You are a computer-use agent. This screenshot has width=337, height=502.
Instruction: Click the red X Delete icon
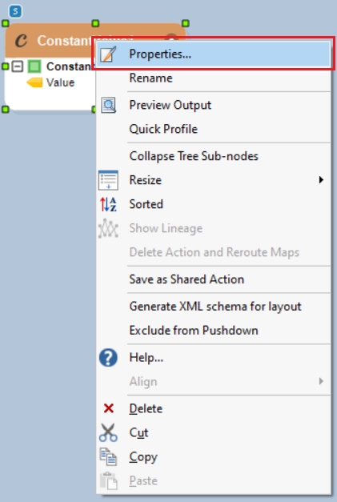pos(109,408)
